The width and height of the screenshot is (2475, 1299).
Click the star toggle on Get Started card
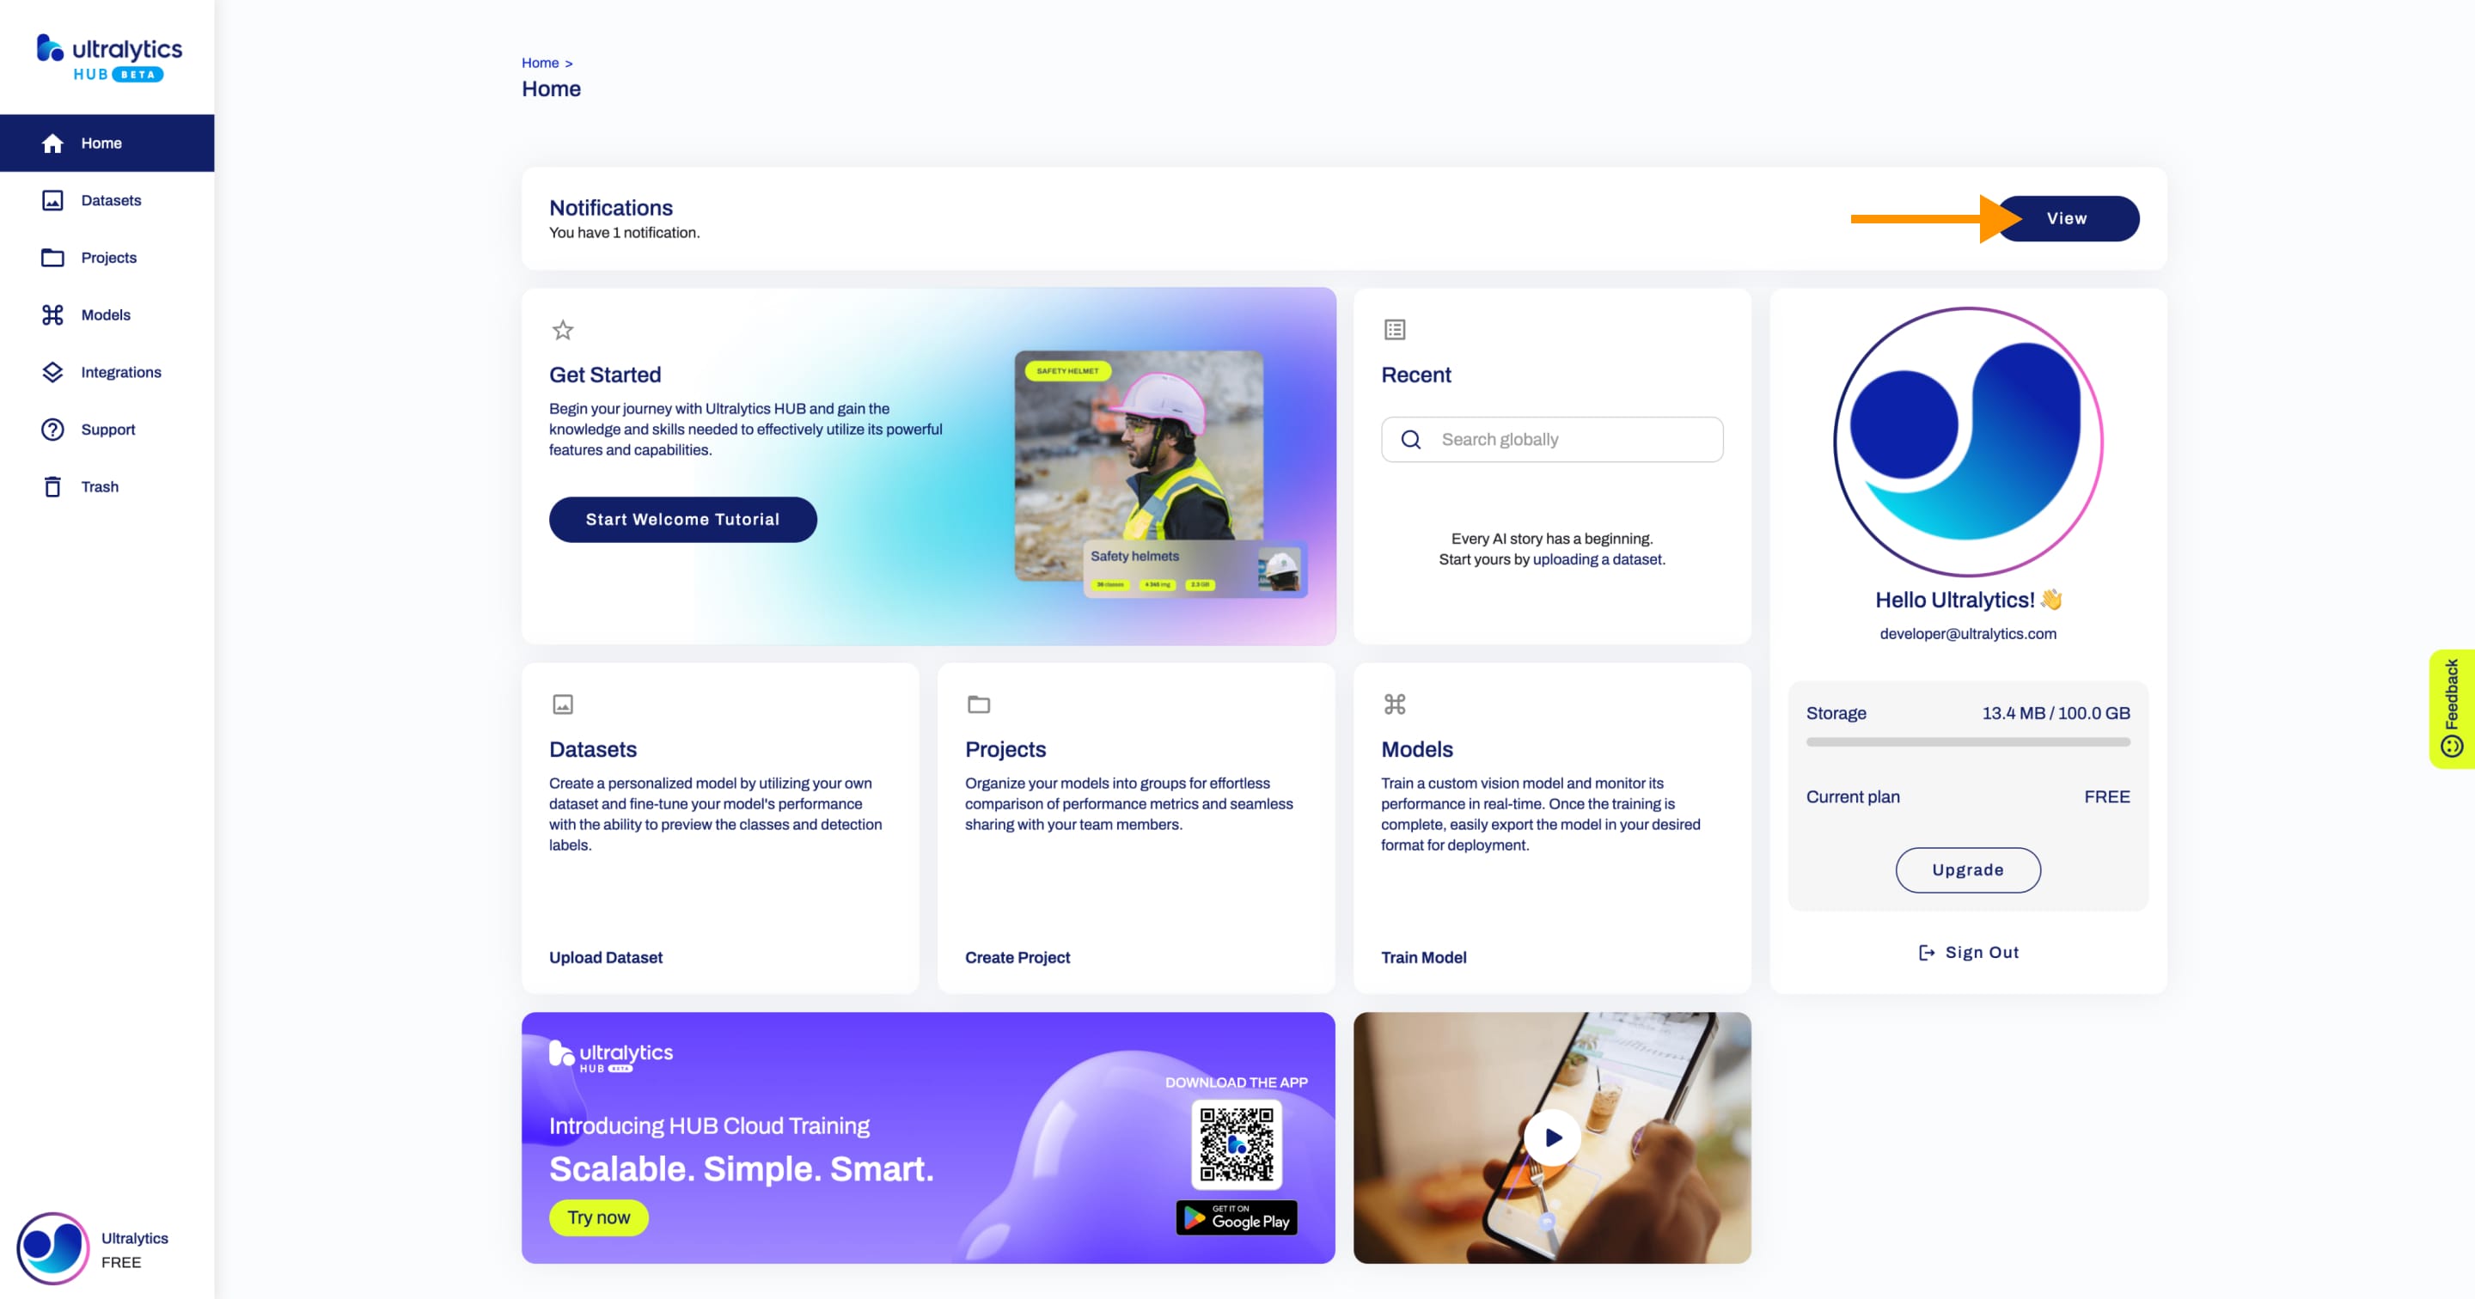(x=561, y=329)
